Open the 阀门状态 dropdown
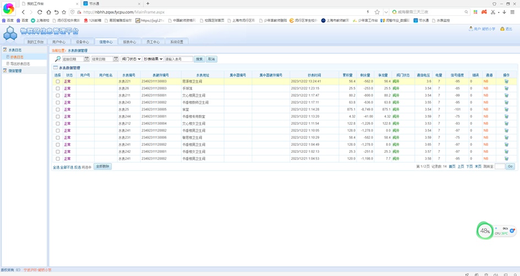This screenshot has width=520, height=276. pyautogui.click(x=131, y=59)
